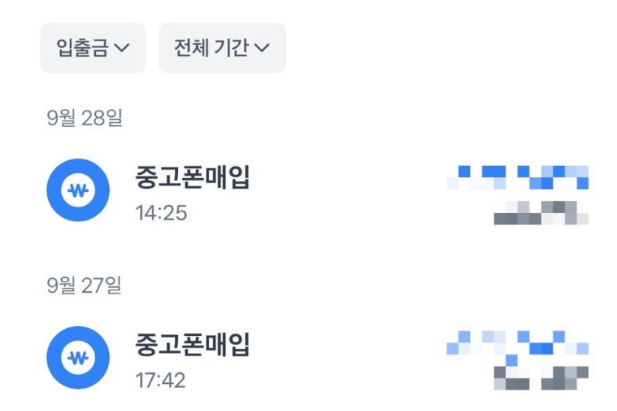Screen dimensions: 617x411
Task: Tap the blue won icon of 14:25 transaction
Action: (x=78, y=190)
